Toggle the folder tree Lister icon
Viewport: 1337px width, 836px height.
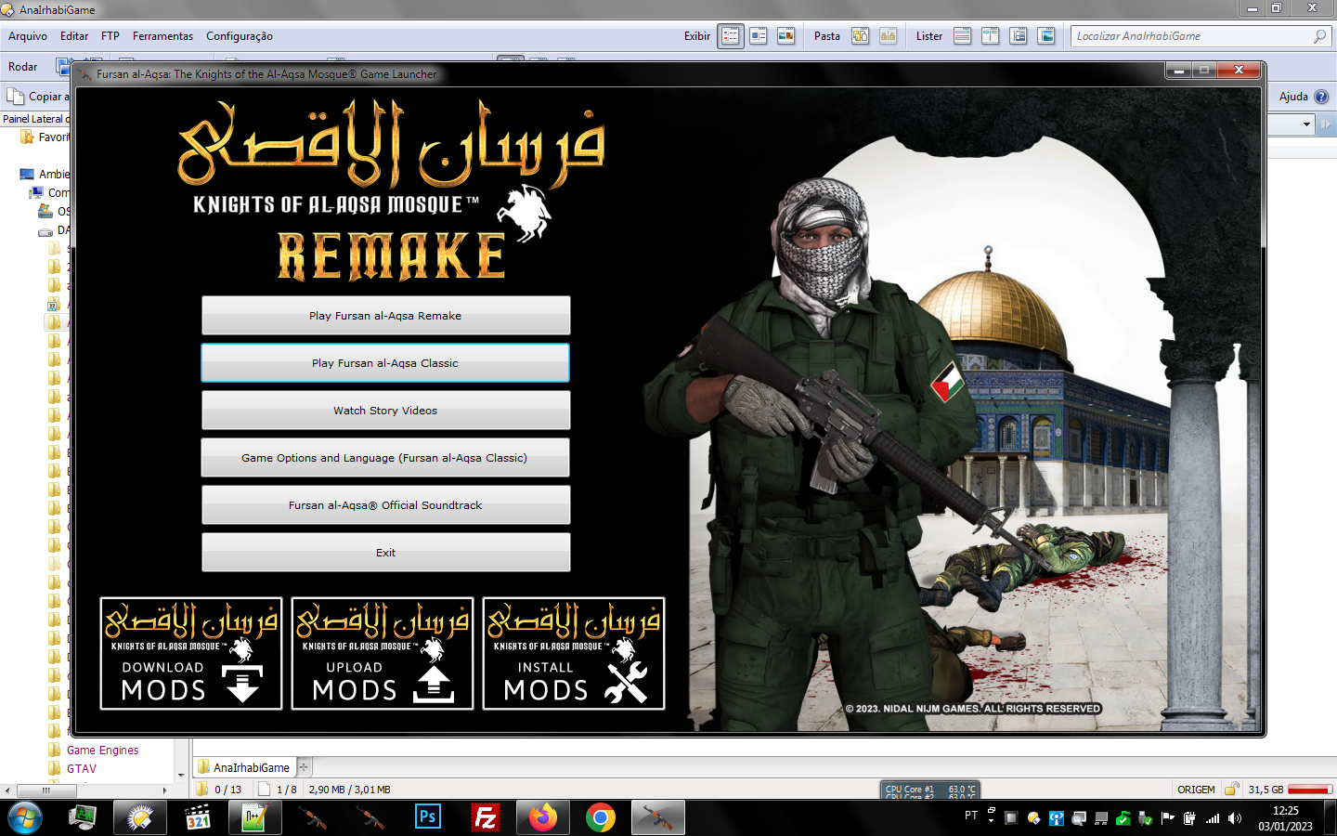(x=1019, y=36)
